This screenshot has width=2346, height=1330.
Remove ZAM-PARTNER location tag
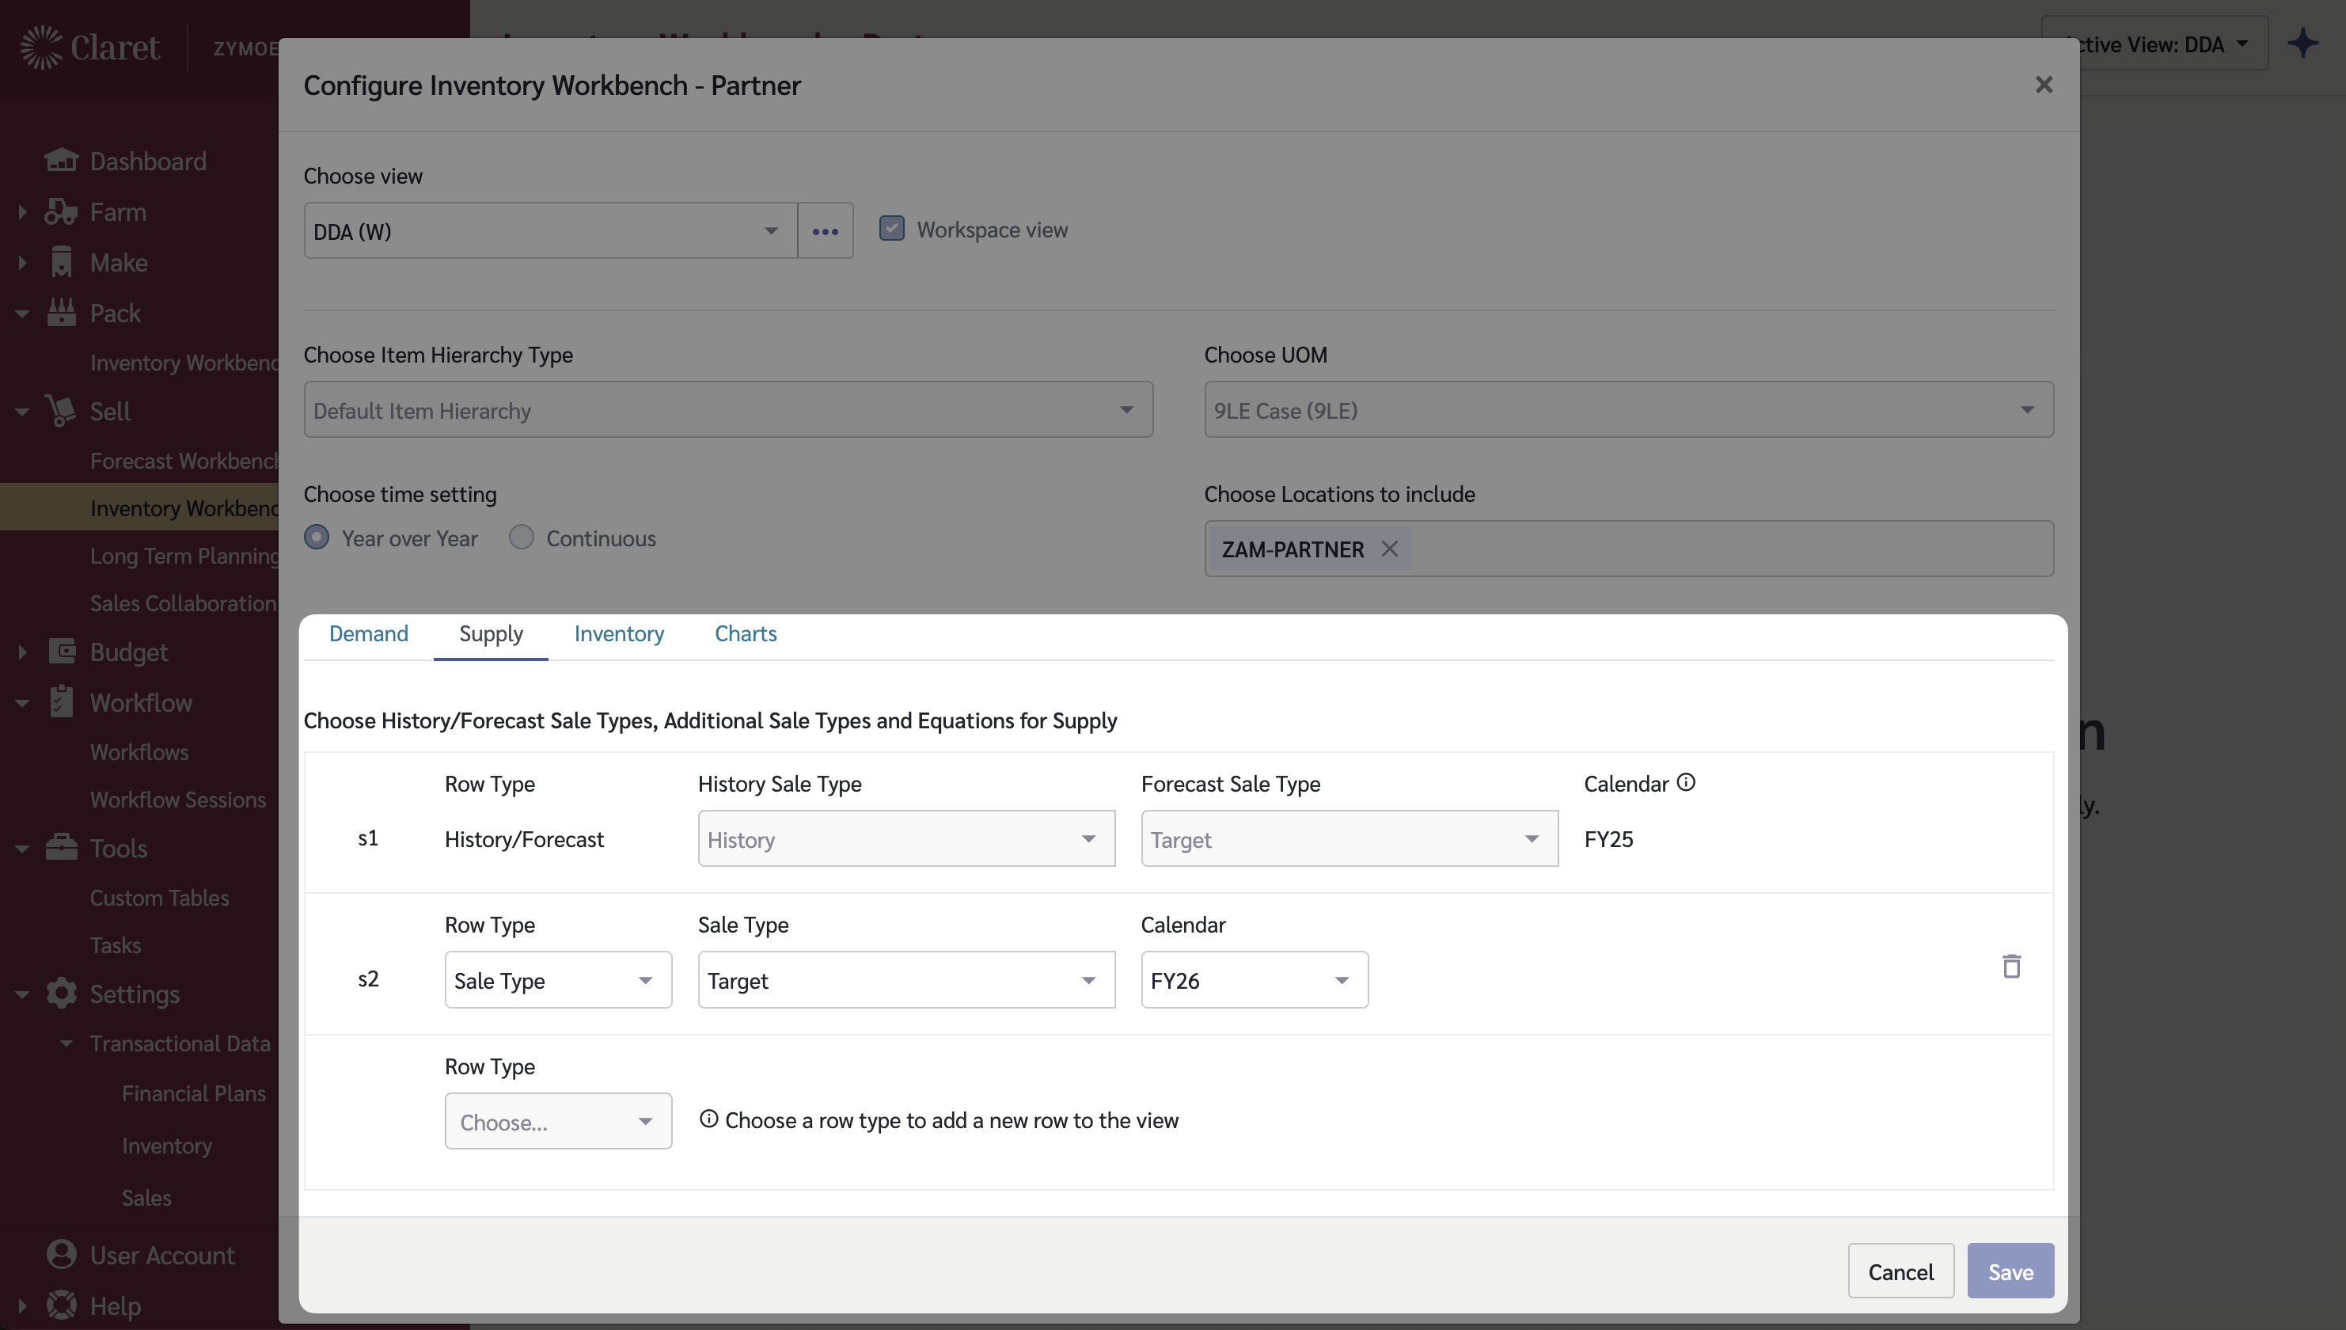[1390, 549]
